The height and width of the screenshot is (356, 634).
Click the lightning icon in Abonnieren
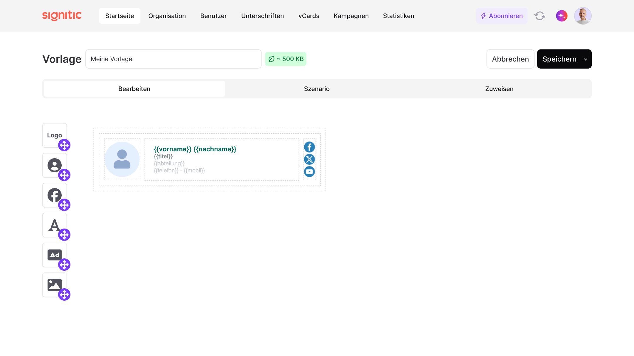pyautogui.click(x=483, y=16)
